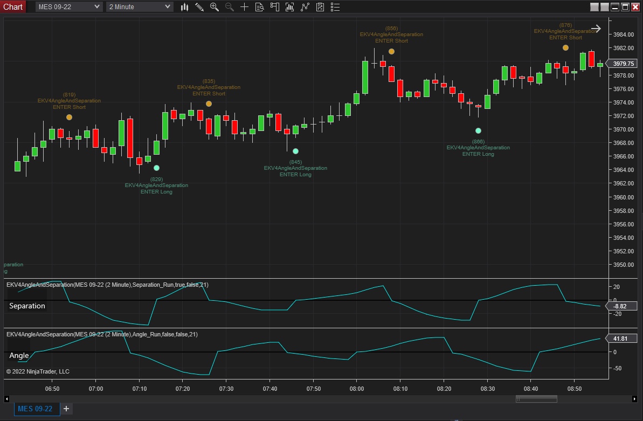Click the scroll left arrow at bottom
Viewport: 643px width, 421px height.
tap(6, 399)
